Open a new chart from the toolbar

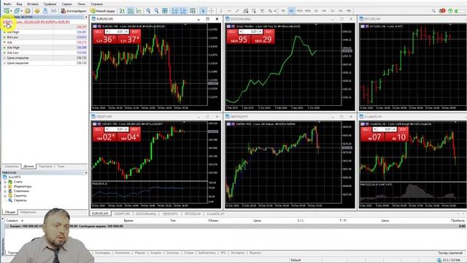click(x=7, y=11)
